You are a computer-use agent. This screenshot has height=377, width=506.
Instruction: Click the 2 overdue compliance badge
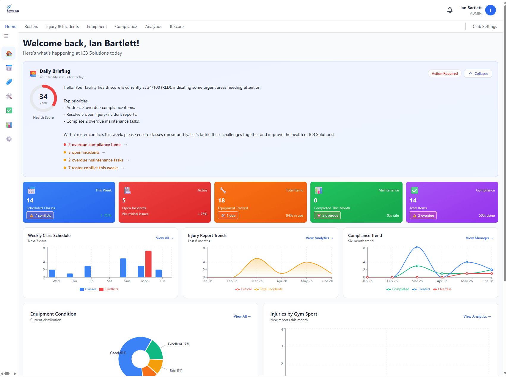pos(423,216)
